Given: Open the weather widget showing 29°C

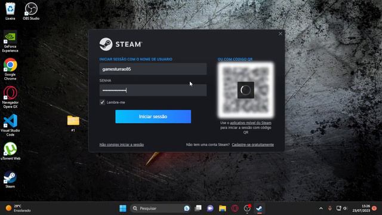Looking at the screenshot, I should (19, 208).
